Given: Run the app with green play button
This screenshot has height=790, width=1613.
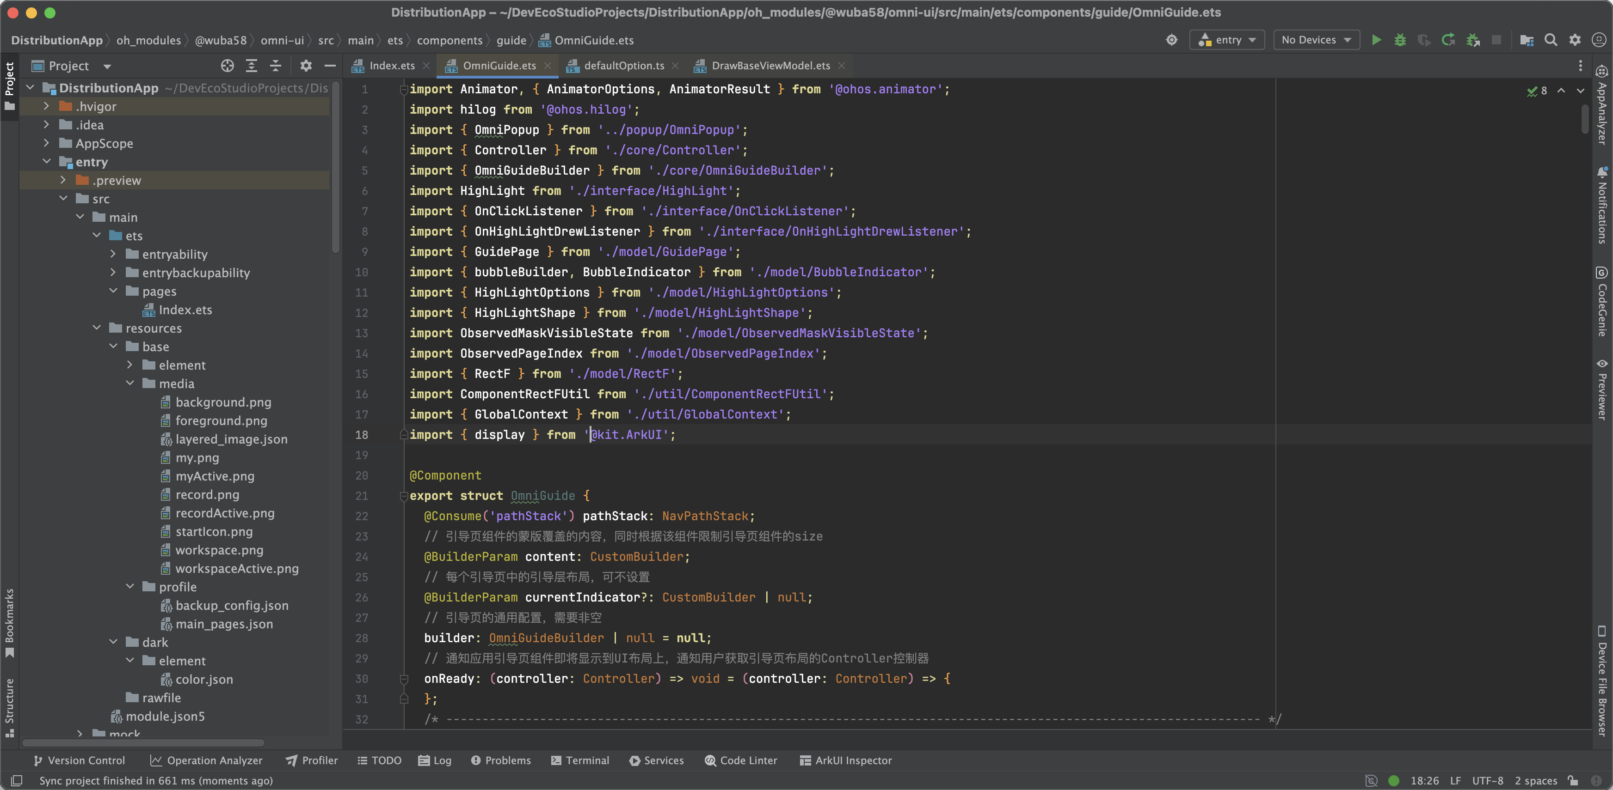Looking at the screenshot, I should [1376, 40].
